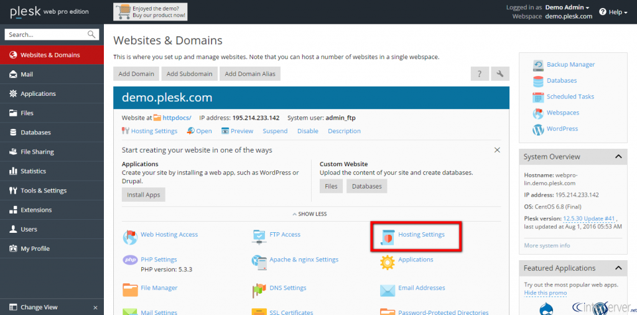Open PHP Settings icon
The height and width of the screenshot is (315, 637).
[130, 260]
